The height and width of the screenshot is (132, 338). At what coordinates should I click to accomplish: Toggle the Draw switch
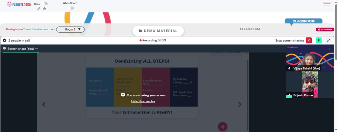click(45, 4)
